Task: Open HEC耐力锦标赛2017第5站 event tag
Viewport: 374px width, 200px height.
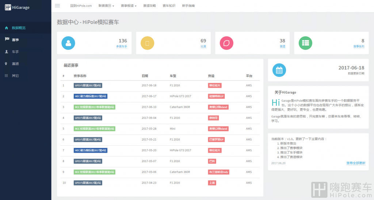Action: point(91,96)
